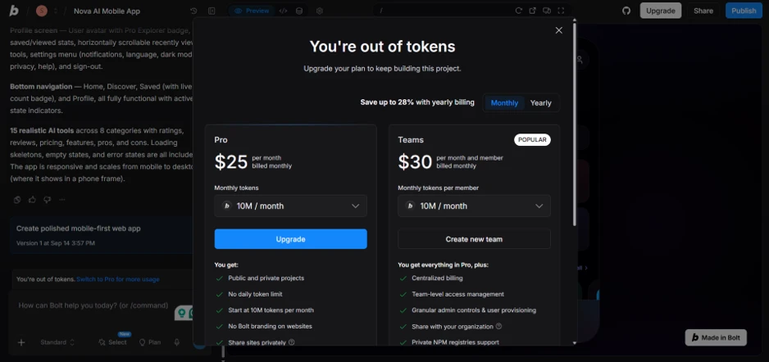Click the microphone voice input icon
The width and height of the screenshot is (769, 362).
click(177, 342)
